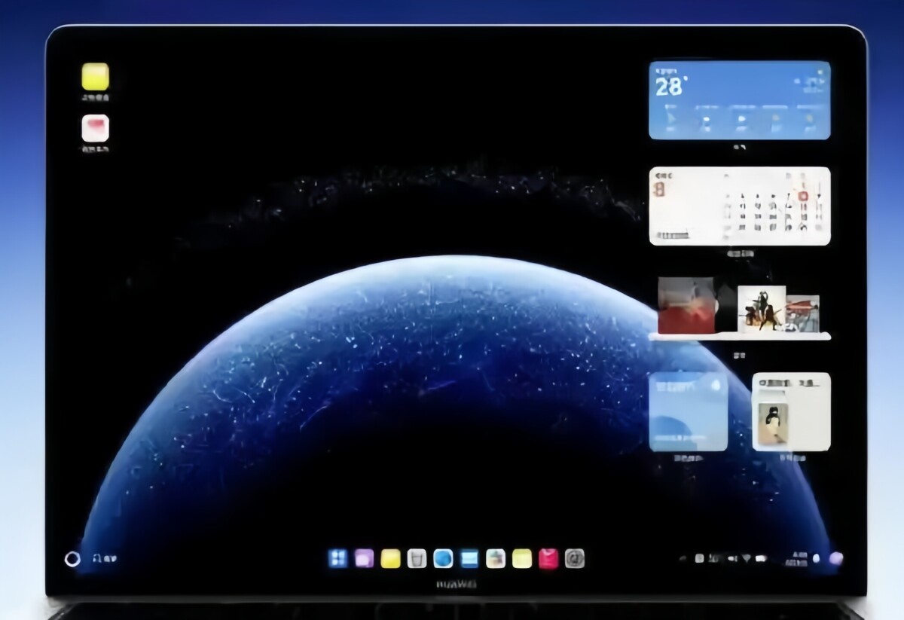Open the colorful shopping bag app in the dock
The height and width of the screenshot is (620, 904).
496,558
